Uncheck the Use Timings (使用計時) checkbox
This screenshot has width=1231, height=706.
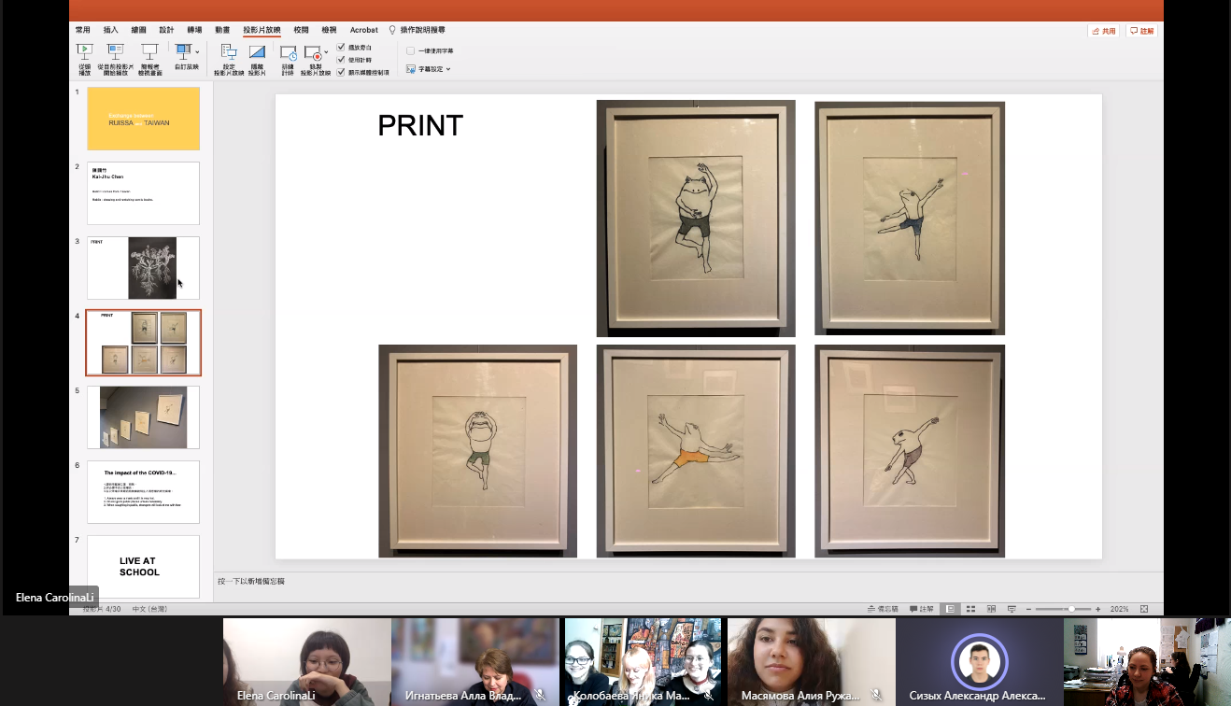coord(342,60)
